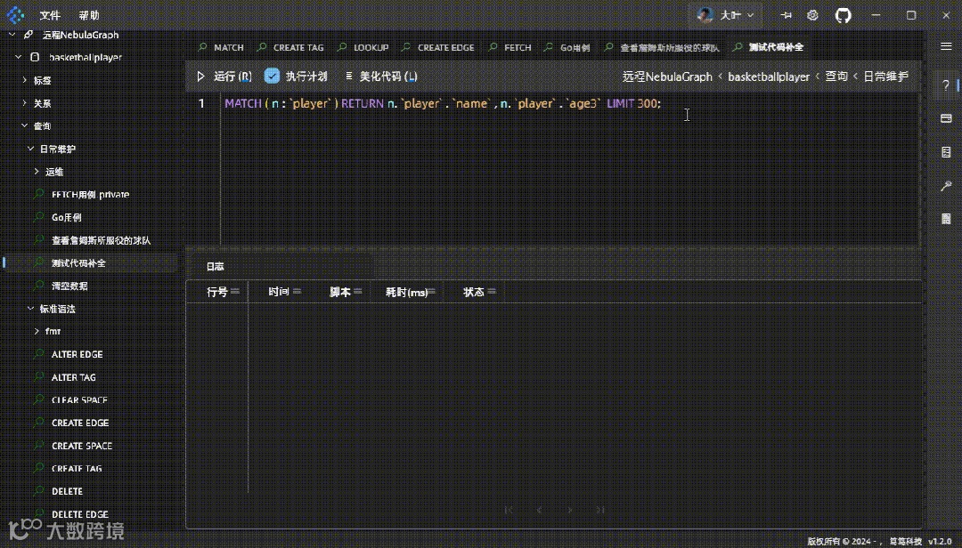Click the card panel icon in right sidebar
The width and height of the screenshot is (962, 548).
tap(946, 118)
